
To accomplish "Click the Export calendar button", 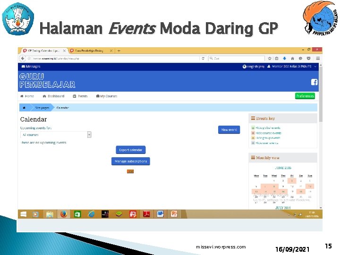I will click(130, 150).
